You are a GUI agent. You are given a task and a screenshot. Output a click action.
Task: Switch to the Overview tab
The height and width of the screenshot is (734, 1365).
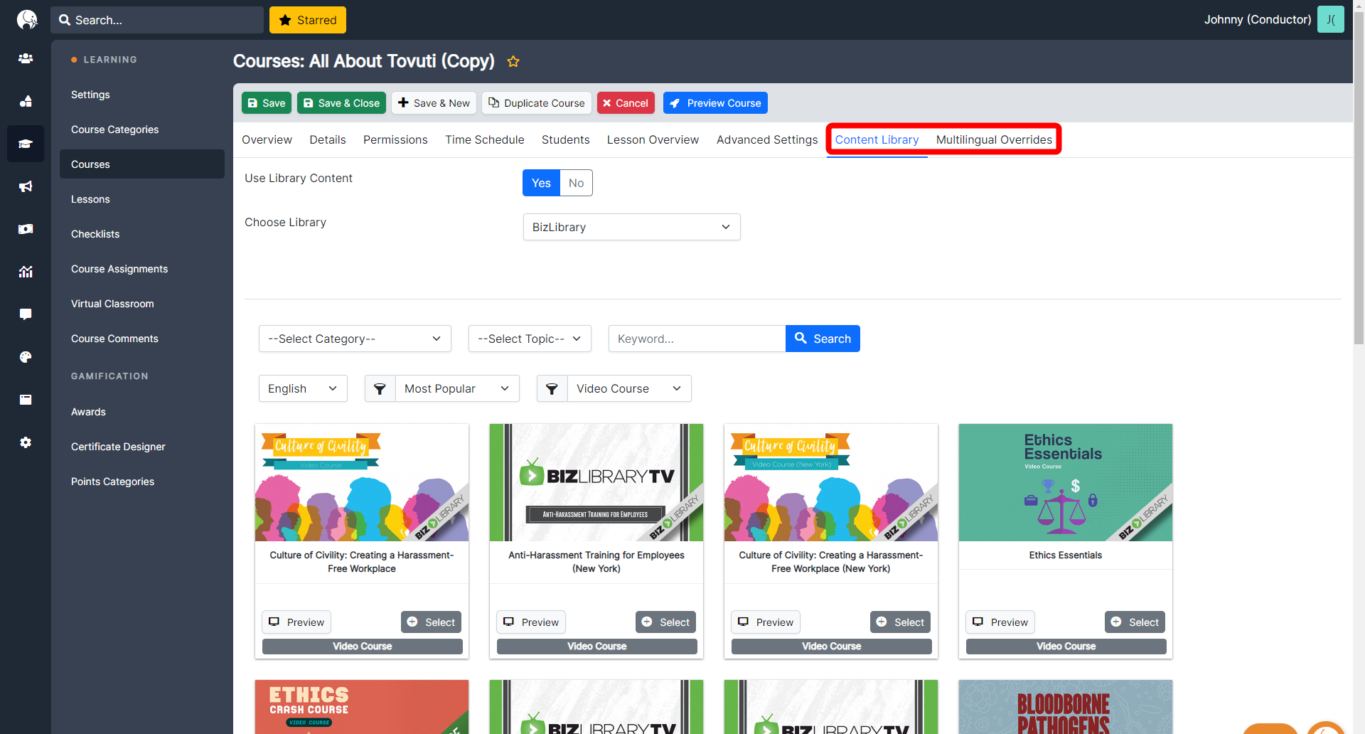coord(267,139)
